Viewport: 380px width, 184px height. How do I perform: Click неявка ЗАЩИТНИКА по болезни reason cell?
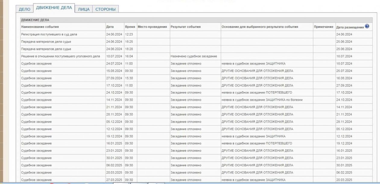point(262,100)
